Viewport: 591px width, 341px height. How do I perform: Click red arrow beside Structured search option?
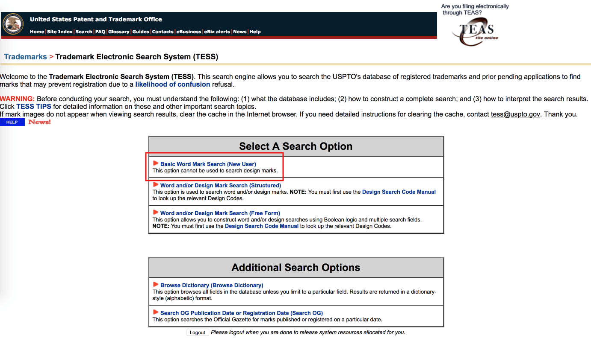tap(156, 185)
